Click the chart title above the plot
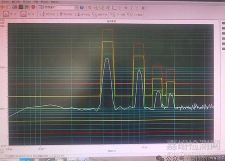Image resolution: width=225 pixels, height=161 pixels. pos(111,21)
